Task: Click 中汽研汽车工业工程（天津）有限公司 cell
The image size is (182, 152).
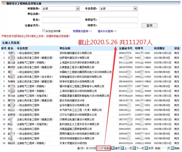Action: (81, 110)
